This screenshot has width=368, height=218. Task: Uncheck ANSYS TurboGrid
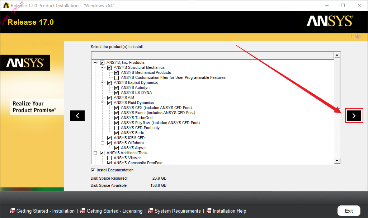click(117, 118)
